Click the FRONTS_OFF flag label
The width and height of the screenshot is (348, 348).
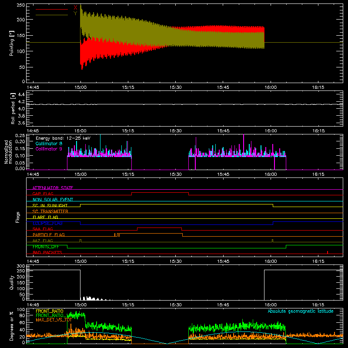(46, 247)
